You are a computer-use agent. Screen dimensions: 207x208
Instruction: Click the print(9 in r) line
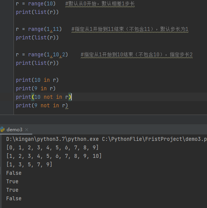click(x=36, y=88)
